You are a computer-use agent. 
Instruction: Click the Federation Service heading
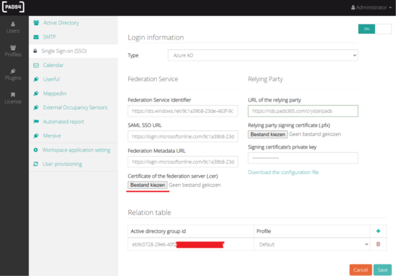click(153, 79)
